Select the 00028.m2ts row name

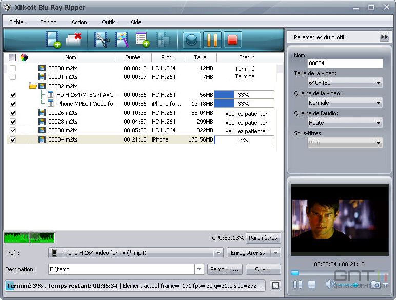click(x=63, y=122)
